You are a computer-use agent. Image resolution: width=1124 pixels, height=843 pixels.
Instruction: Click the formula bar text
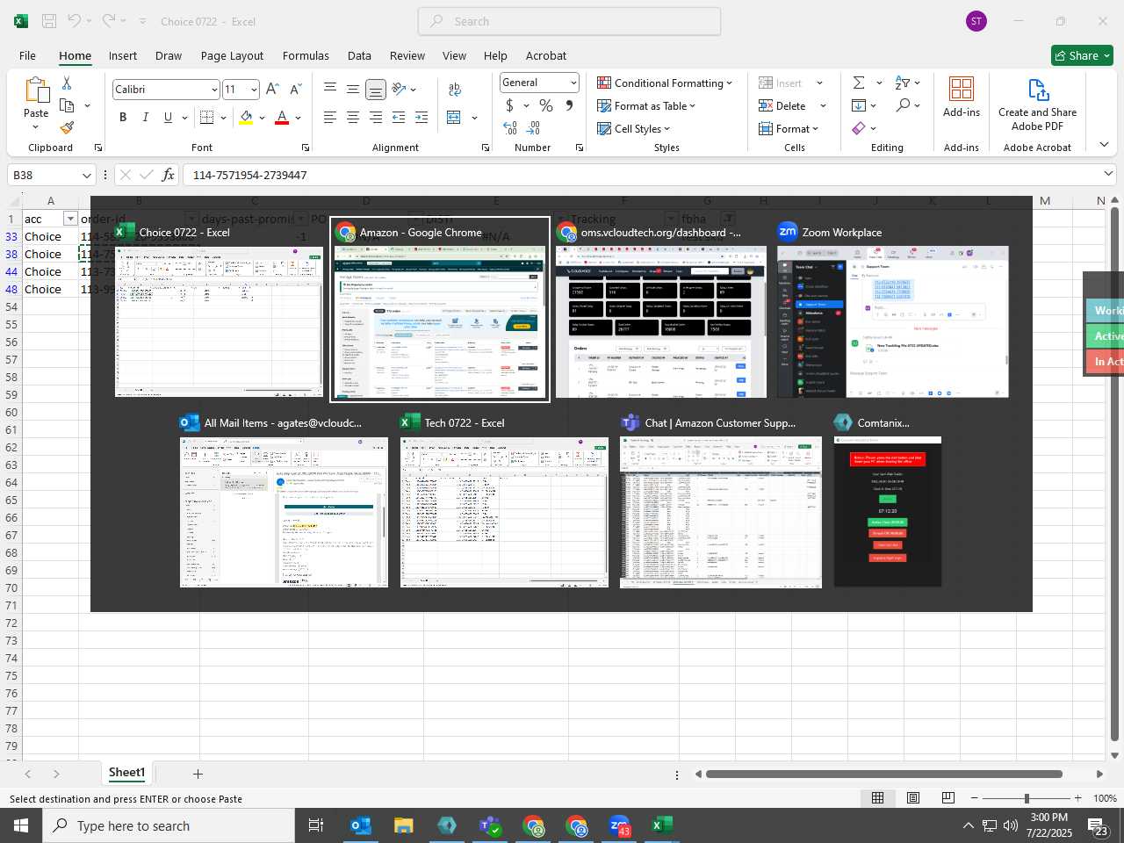tap(249, 175)
